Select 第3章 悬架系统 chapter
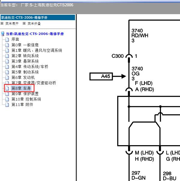 [25, 61]
